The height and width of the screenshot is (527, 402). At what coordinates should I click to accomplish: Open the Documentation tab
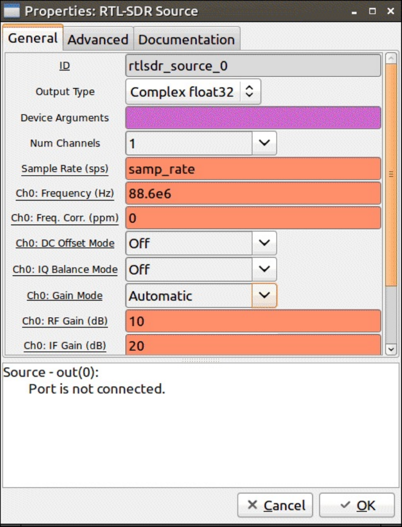coord(187,39)
